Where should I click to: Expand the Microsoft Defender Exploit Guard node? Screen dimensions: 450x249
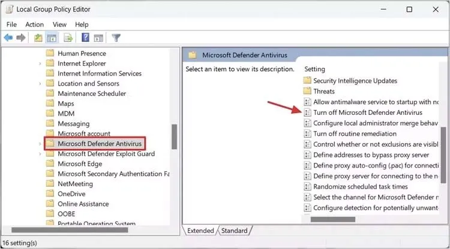[x=40, y=154]
